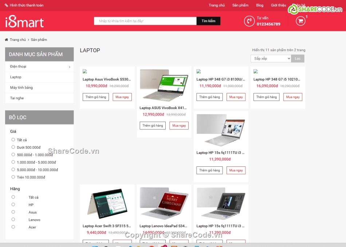Click broken image icon of HP 348 G7 i3
This screenshot has height=247, width=346.
coord(198,71)
